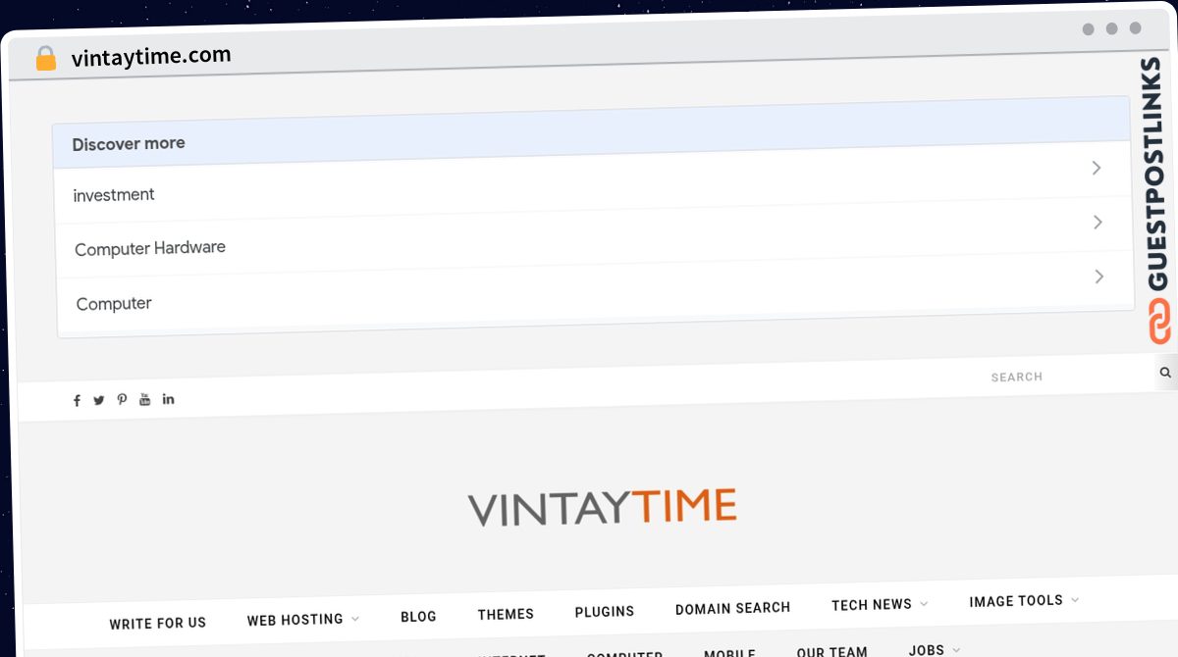Open the Tech News dropdown menu
The height and width of the screenshot is (657, 1178).
[x=880, y=605]
